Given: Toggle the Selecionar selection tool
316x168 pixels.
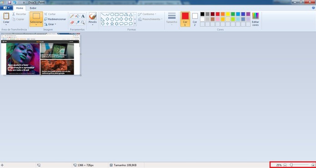Looking at the screenshot, I should coord(36,19).
